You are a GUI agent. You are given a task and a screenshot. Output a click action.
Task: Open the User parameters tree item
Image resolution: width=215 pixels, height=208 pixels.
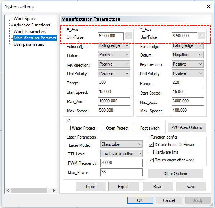[29, 44]
